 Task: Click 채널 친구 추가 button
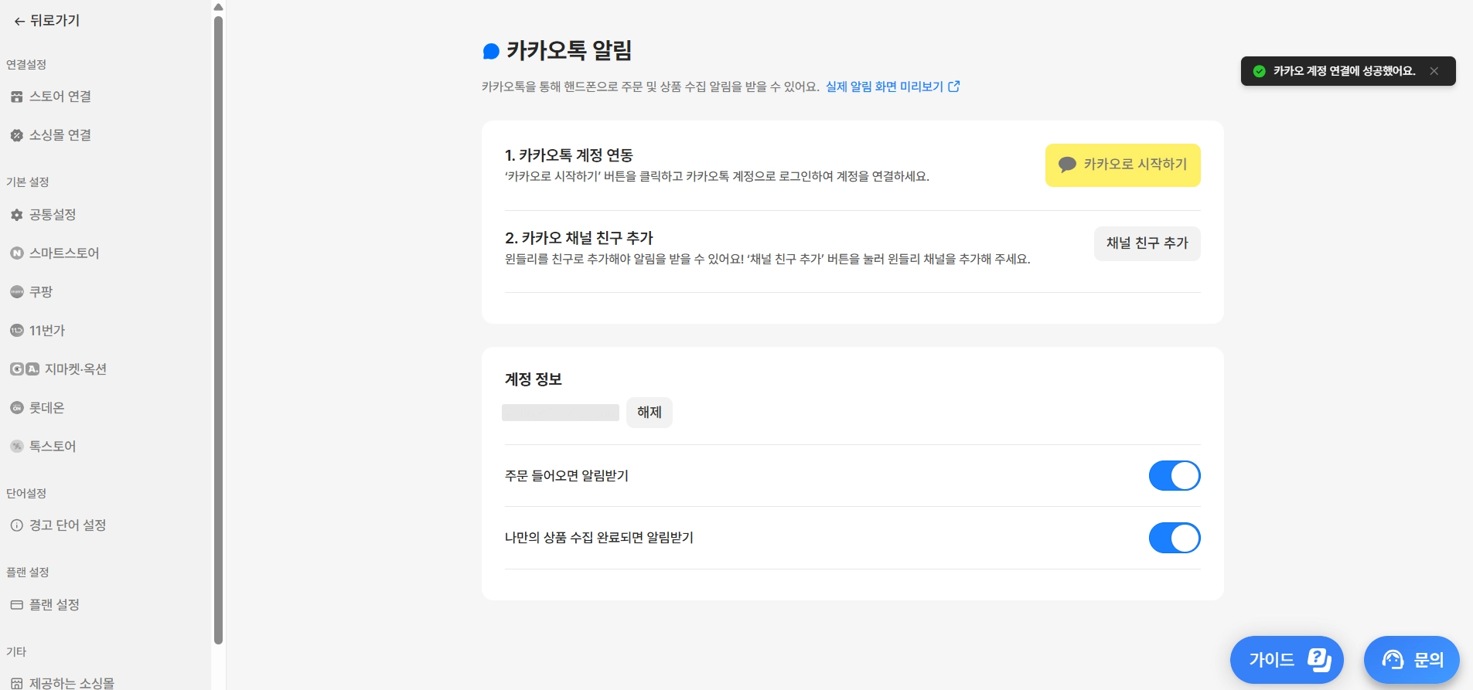click(x=1147, y=243)
